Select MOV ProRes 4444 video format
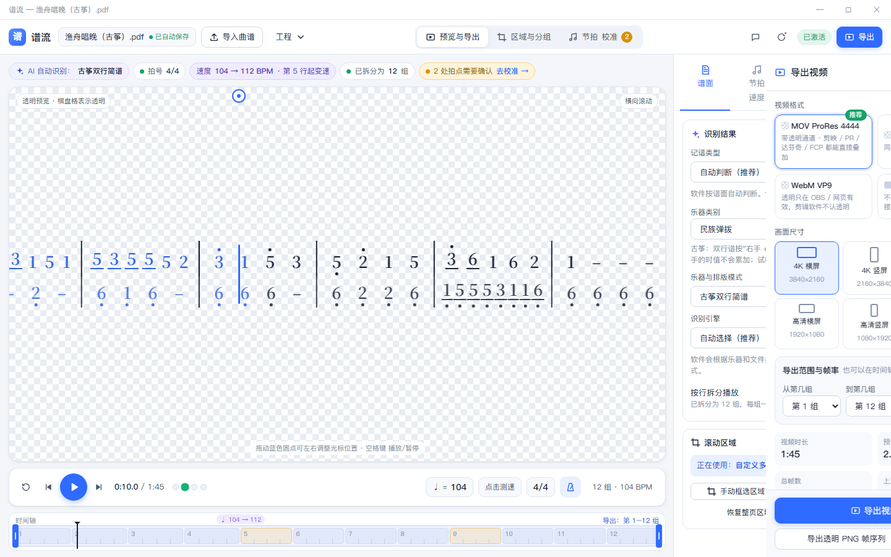 tap(824, 142)
